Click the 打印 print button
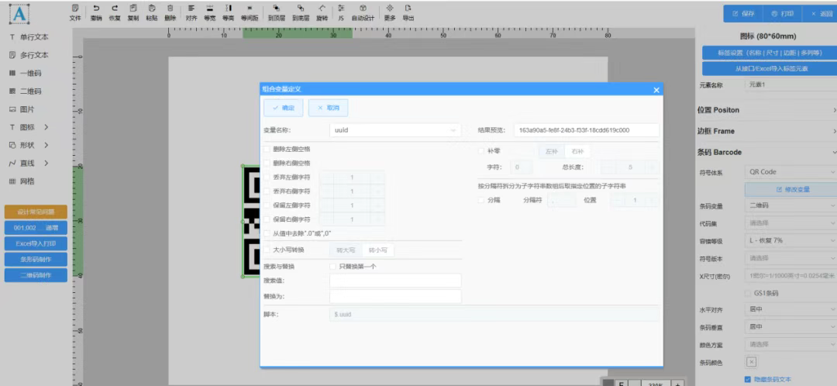The width and height of the screenshot is (837, 386). [782, 14]
